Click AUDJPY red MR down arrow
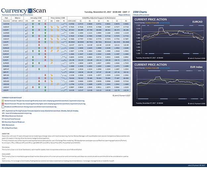This screenshot has height=170, width=207. pos(39,30)
